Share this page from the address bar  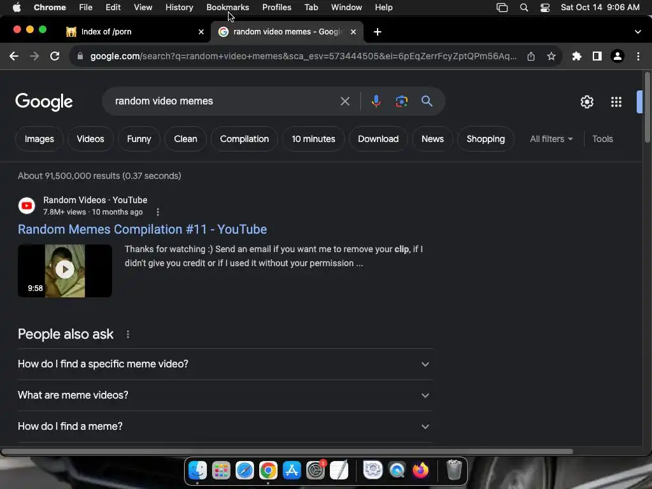click(531, 56)
